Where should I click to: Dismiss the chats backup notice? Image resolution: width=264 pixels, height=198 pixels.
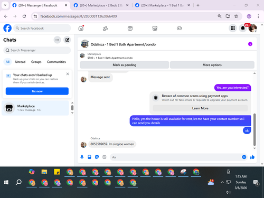[68, 74]
